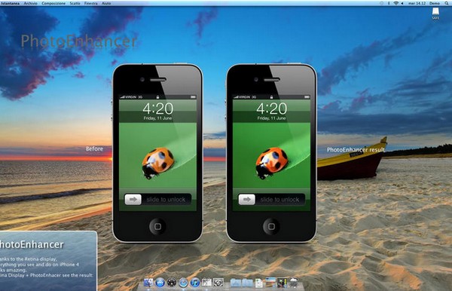Image resolution: width=452 pixels, height=291 pixels.
Task: Click VIRGIN 3G carrier text on Before phone
Action: tap(134, 97)
